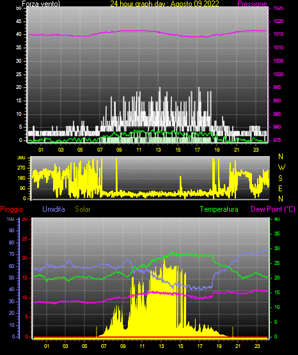Click the 30 temperature axis value

coord(277,248)
